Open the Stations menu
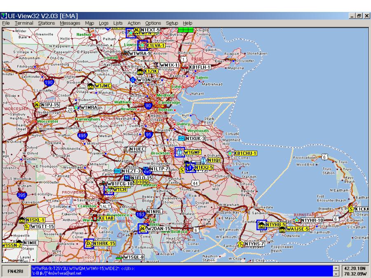This screenshot has height=278, width=371. coord(47,23)
